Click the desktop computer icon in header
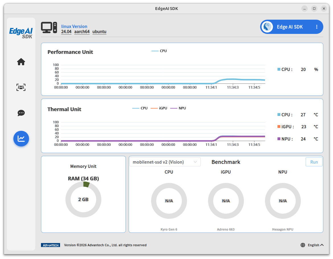 click(x=49, y=28)
